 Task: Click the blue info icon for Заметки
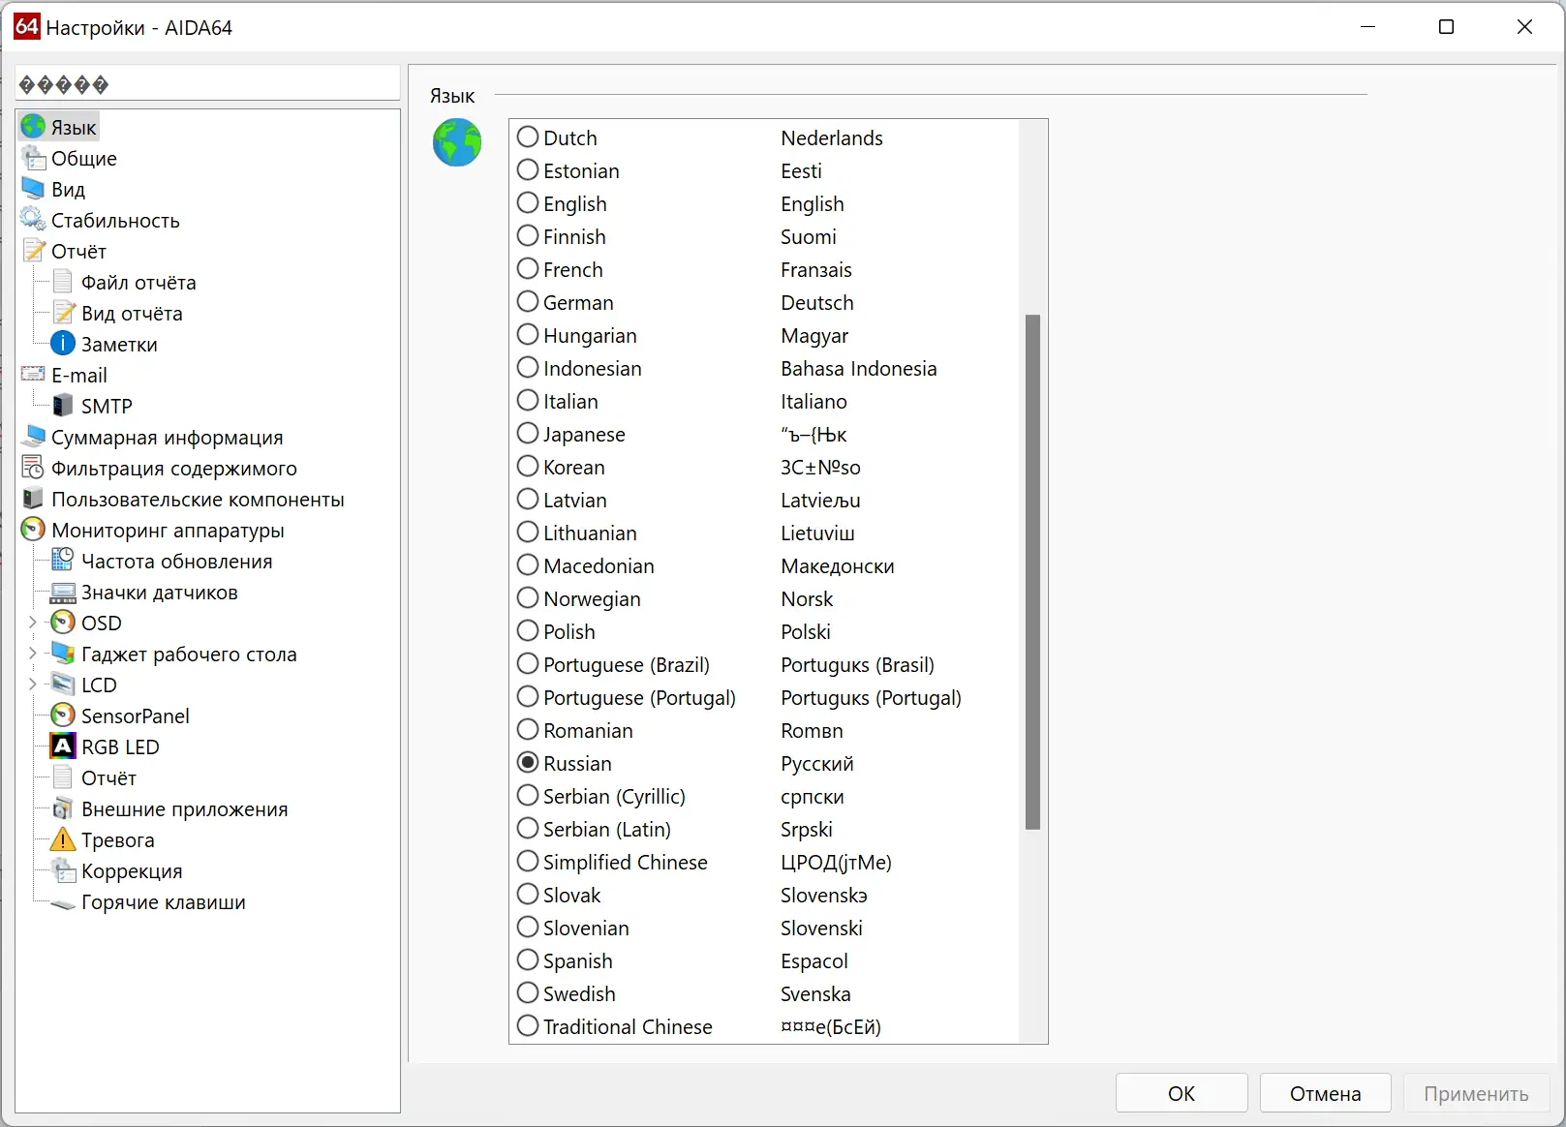(63, 344)
